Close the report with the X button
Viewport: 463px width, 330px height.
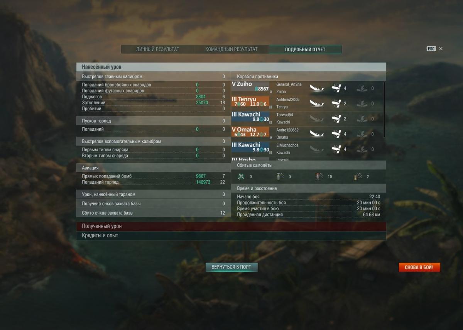[441, 49]
